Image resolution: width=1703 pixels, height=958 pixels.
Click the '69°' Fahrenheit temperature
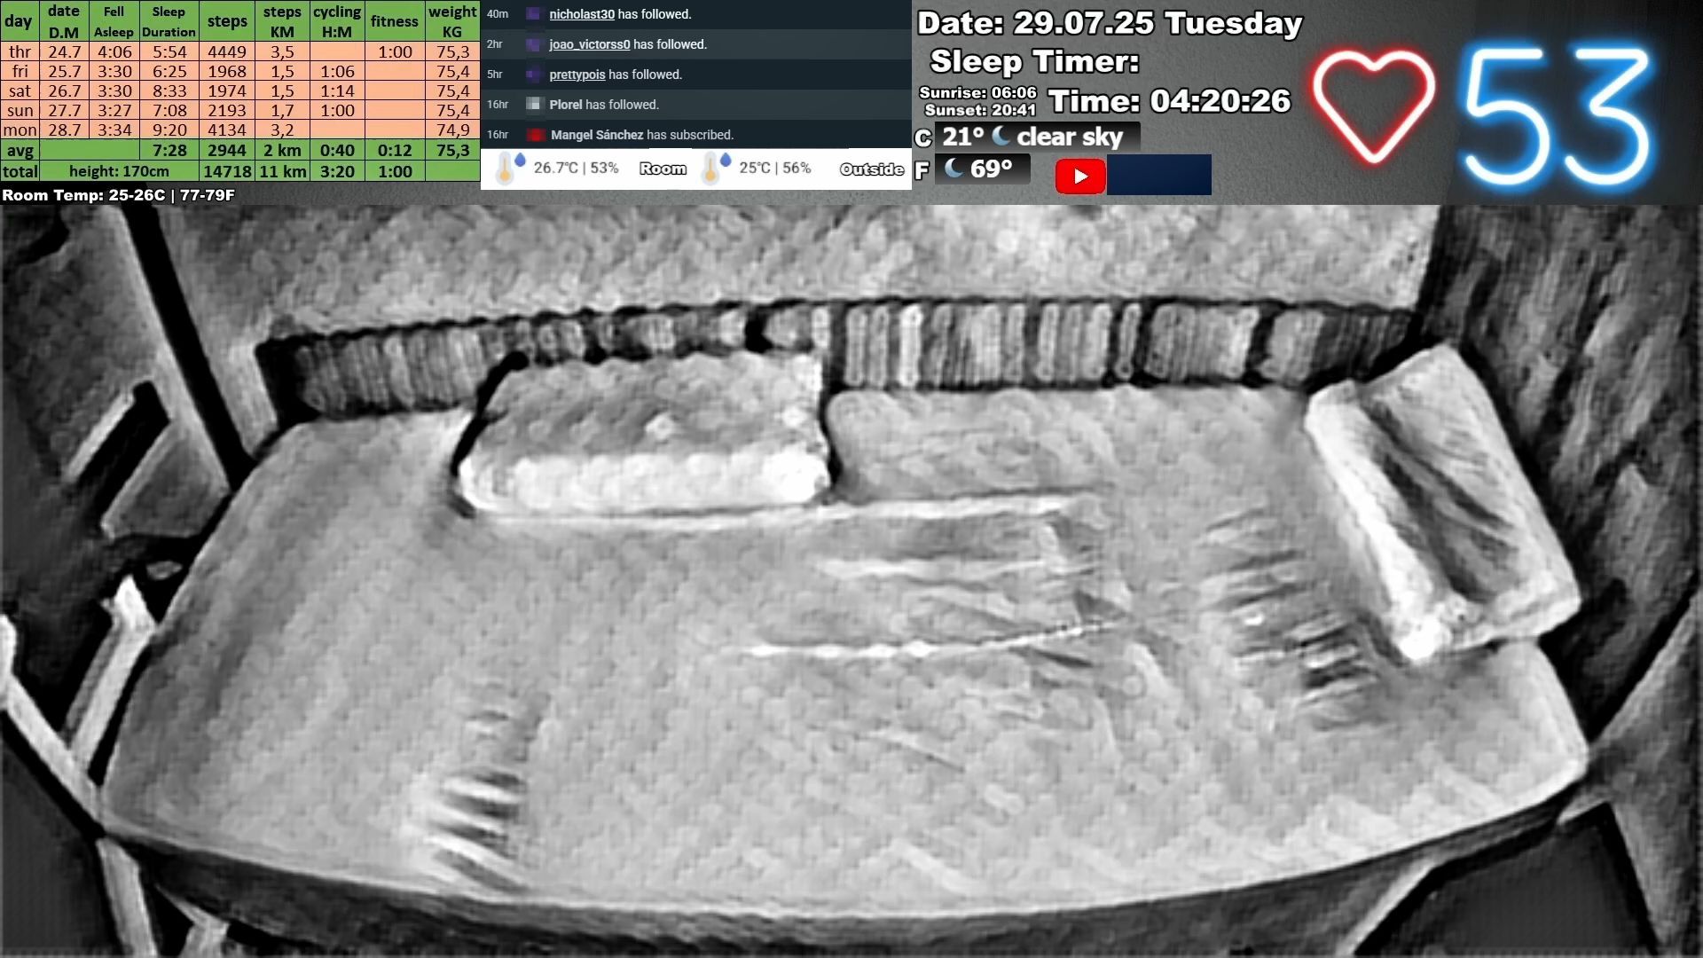pos(992,169)
